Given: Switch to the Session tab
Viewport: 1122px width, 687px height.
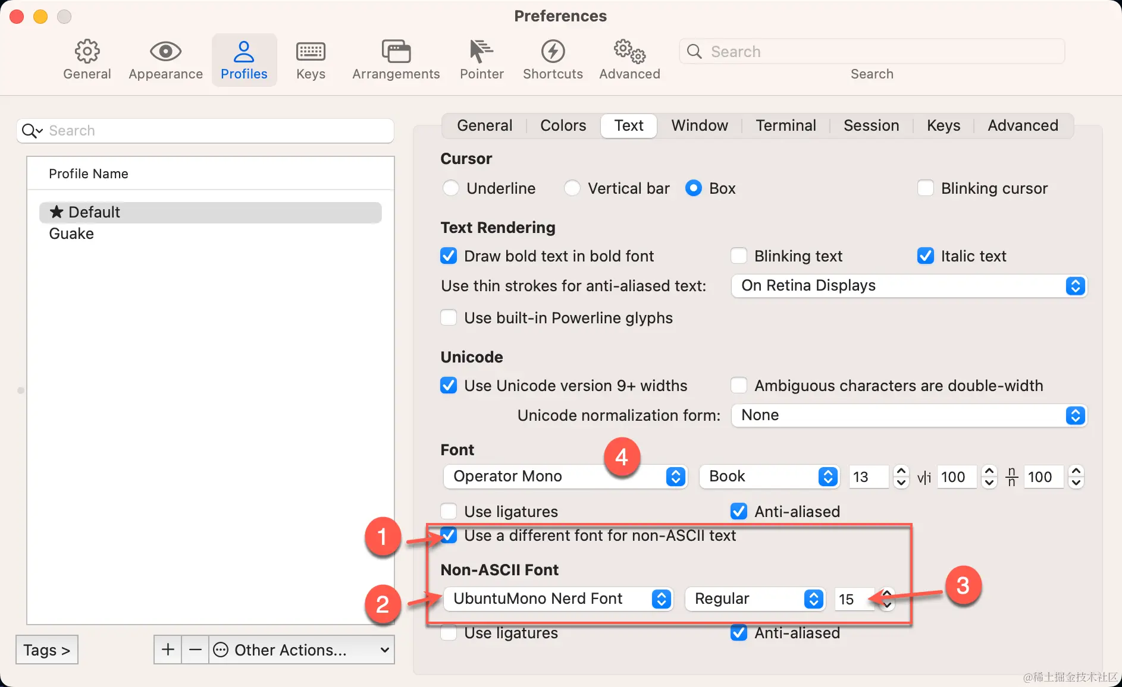Looking at the screenshot, I should (x=871, y=125).
